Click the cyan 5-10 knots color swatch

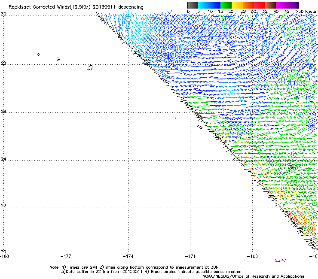coord(204,5)
